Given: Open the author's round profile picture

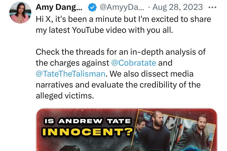Looking at the screenshot, I should pos(20,13).
